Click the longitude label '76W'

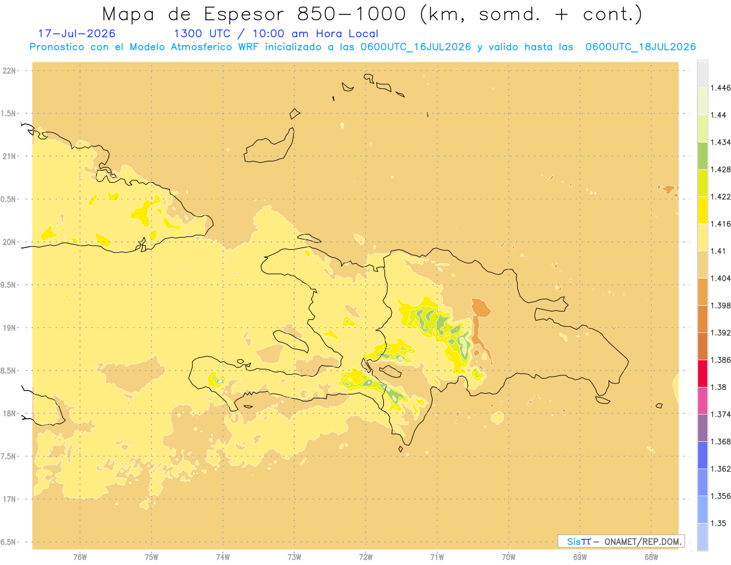(80, 556)
